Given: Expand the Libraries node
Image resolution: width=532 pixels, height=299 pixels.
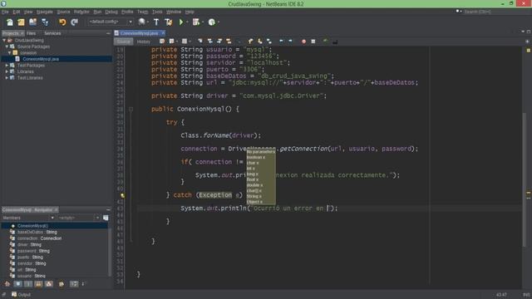Looking at the screenshot, I should click(7, 71).
